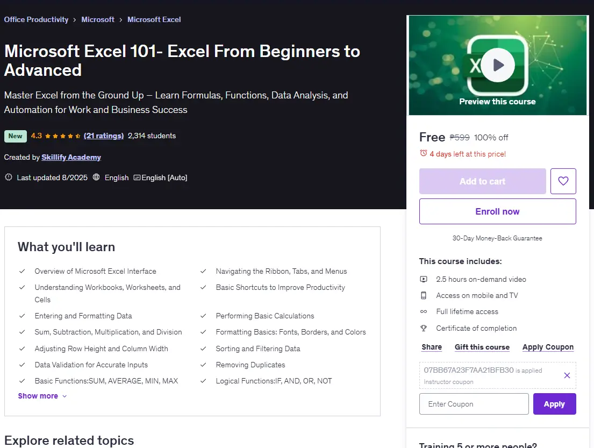Click Performing Basic Calculations item
This screenshot has width=594, height=448.
pyautogui.click(x=265, y=316)
